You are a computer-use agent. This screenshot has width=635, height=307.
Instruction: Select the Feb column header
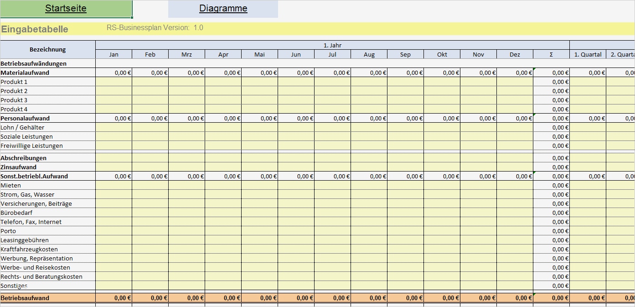pyautogui.click(x=150, y=54)
